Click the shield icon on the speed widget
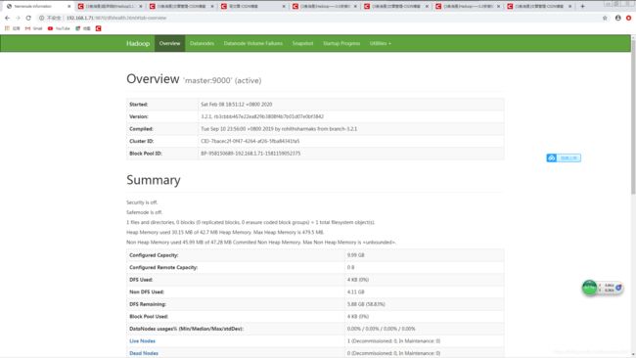The height and width of the screenshot is (358, 636). (x=618, y=288)
